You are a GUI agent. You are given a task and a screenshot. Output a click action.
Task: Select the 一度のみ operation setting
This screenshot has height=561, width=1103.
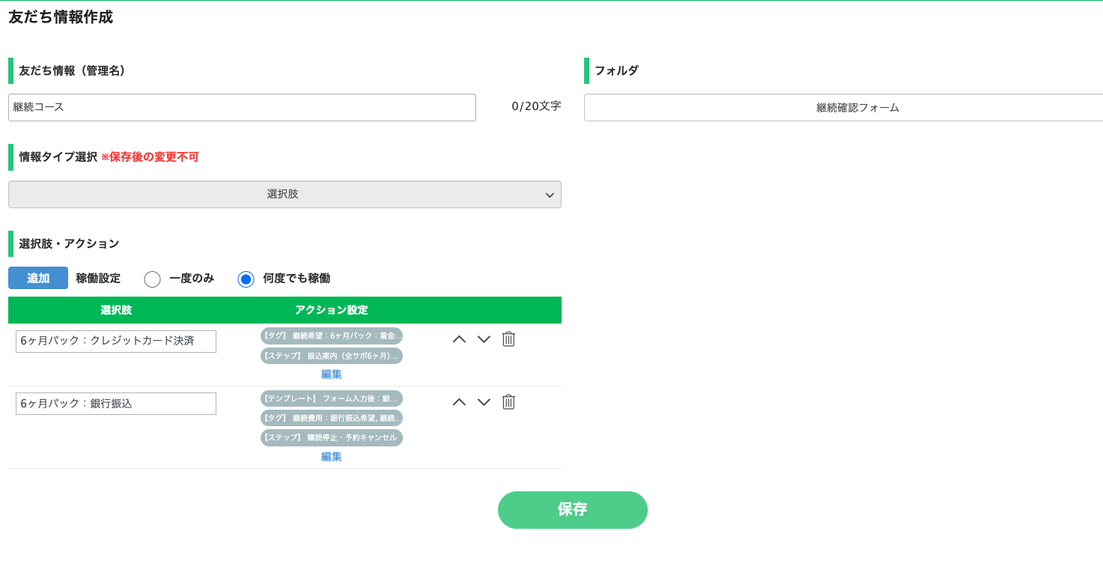(152, 278)
